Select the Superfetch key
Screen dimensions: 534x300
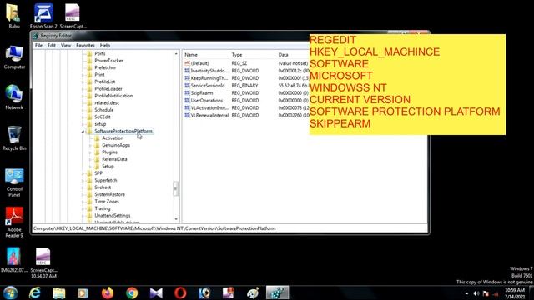[x=106, y=180]
